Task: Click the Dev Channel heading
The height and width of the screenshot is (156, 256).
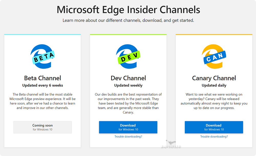Action: point(128,78)
